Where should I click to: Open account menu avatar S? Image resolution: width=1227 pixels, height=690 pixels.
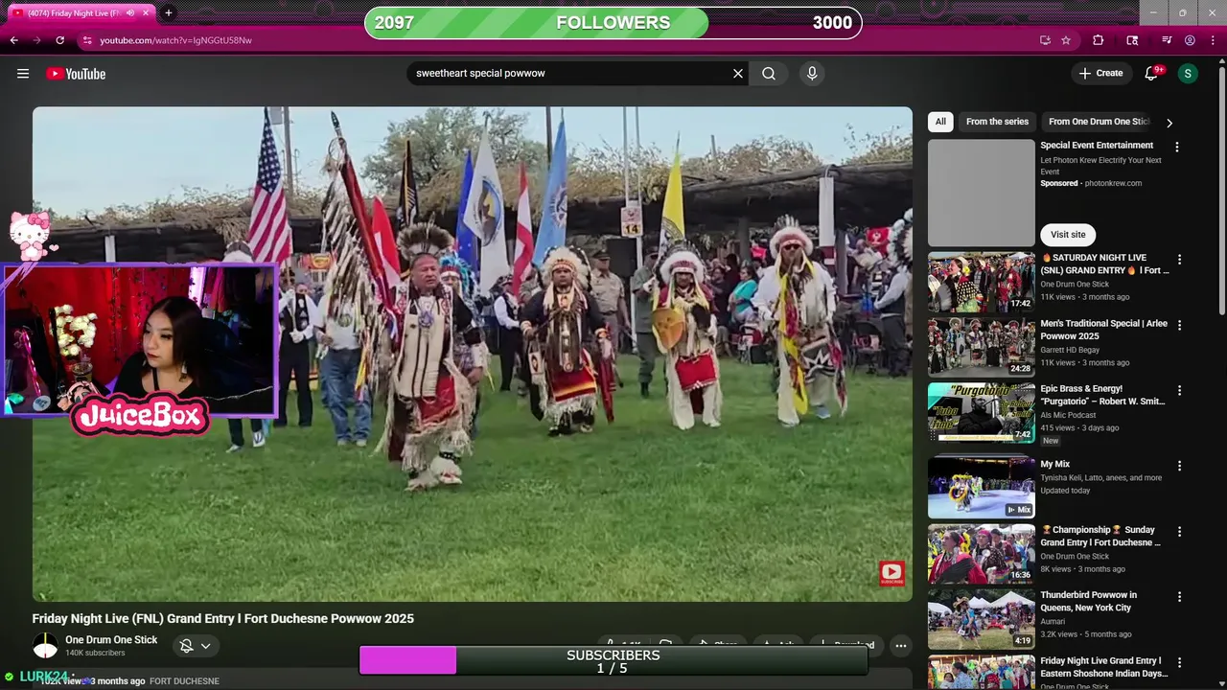click(1188, 74)
